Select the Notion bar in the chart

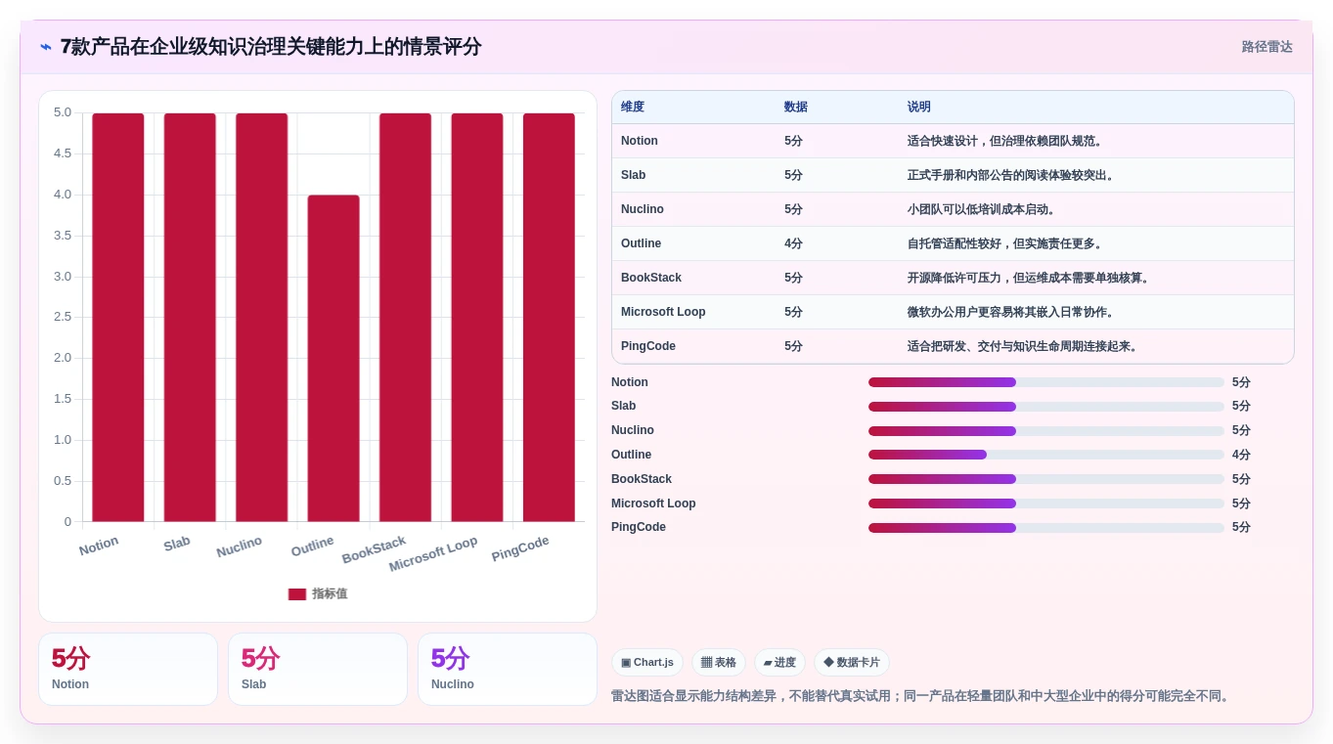(x=118, y=318)
